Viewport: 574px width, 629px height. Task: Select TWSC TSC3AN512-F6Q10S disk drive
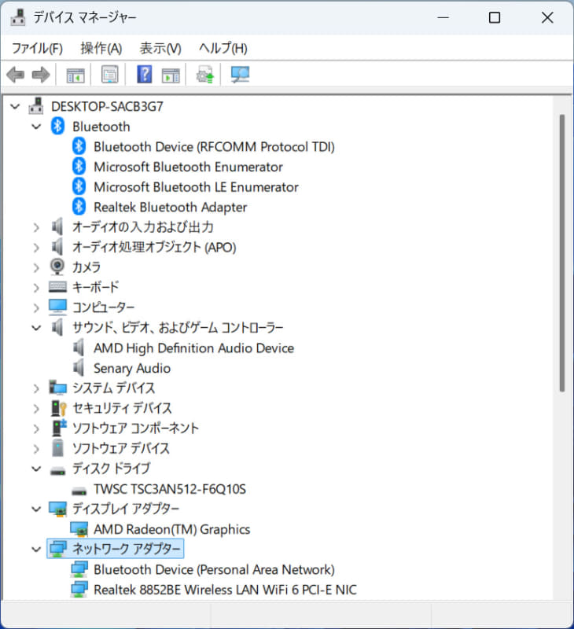click(x=170, y=489)
